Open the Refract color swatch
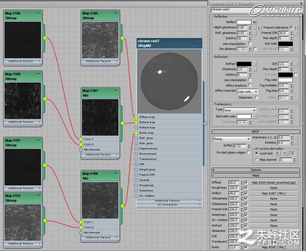306x251 pixels. point(244,64)
